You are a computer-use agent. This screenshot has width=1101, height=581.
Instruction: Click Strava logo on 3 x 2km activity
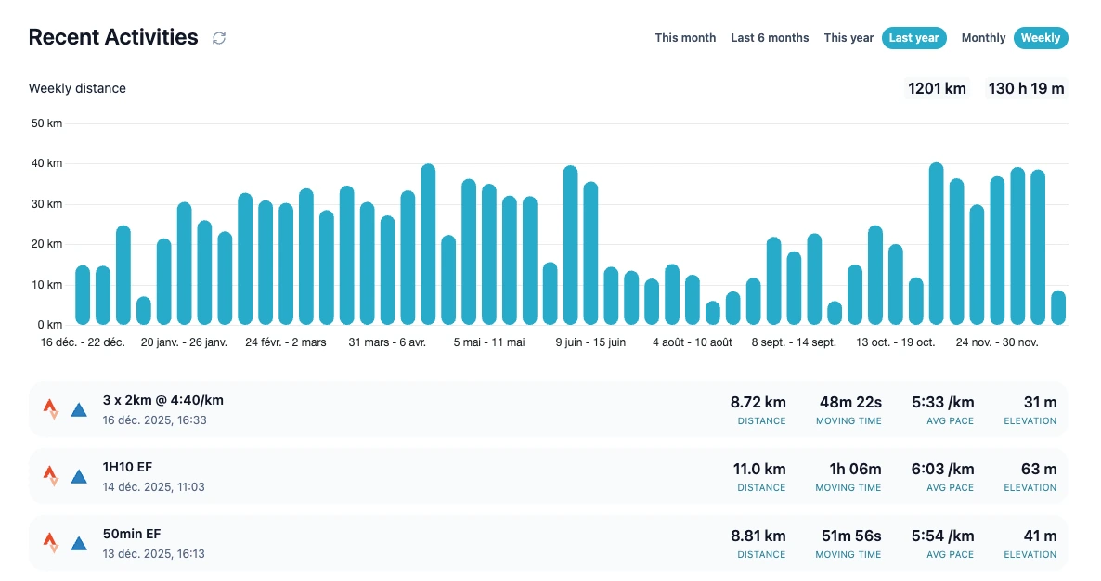pyautogui.click(x=51, y=408)
